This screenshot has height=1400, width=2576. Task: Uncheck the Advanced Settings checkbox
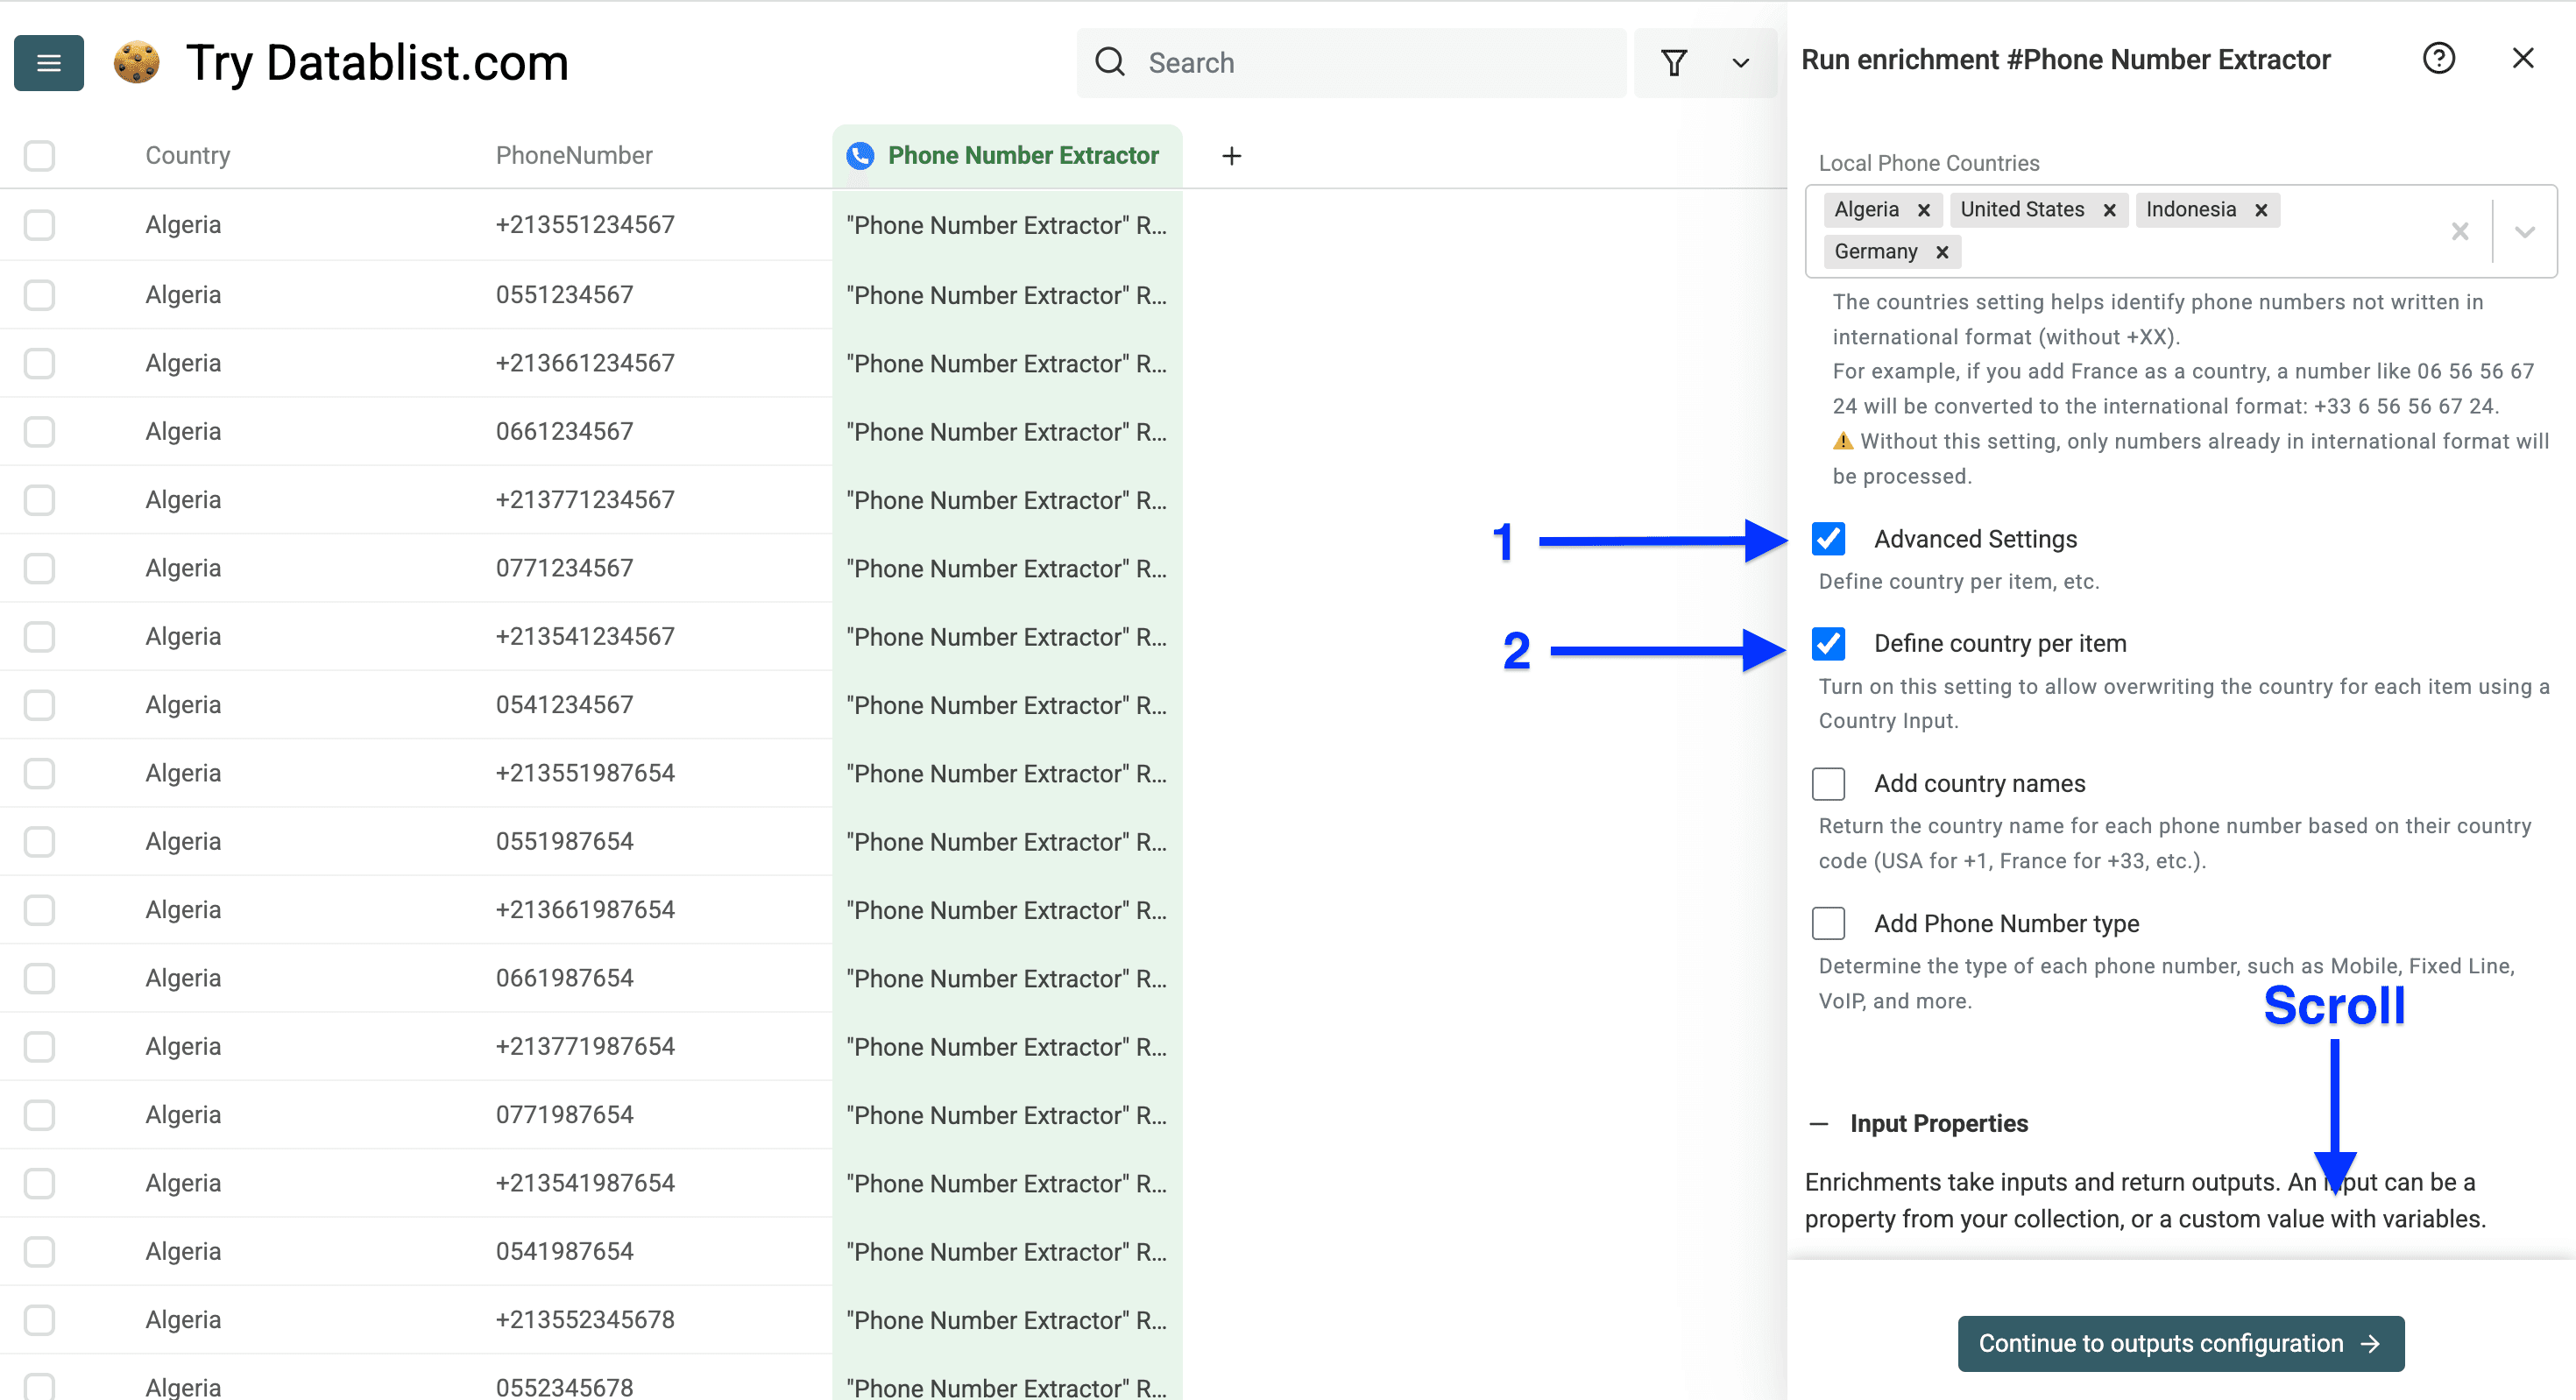pyautogui.click(x=1829, y=539)
